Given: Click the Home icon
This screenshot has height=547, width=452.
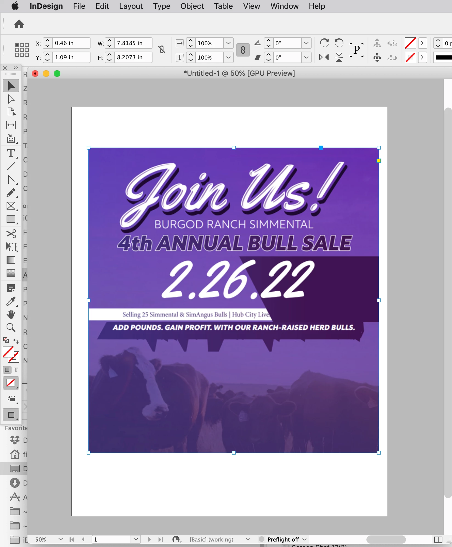Looking at the screenshot, I should 19,24.
